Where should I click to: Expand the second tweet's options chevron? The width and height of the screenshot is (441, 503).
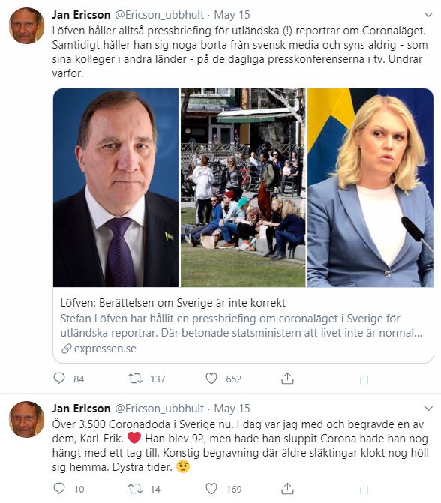(428, 409)
